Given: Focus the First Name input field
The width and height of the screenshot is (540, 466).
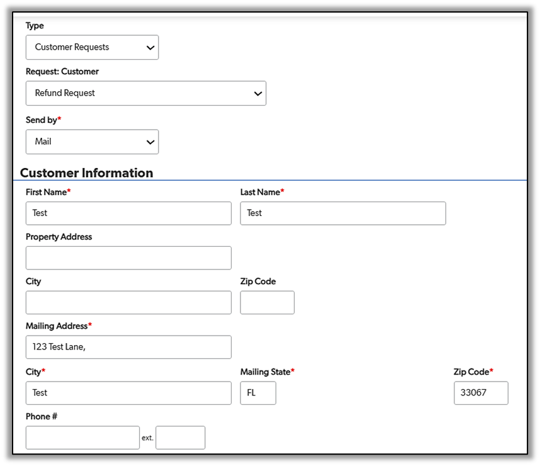Looking at the screenshot, I should [128, 213].
